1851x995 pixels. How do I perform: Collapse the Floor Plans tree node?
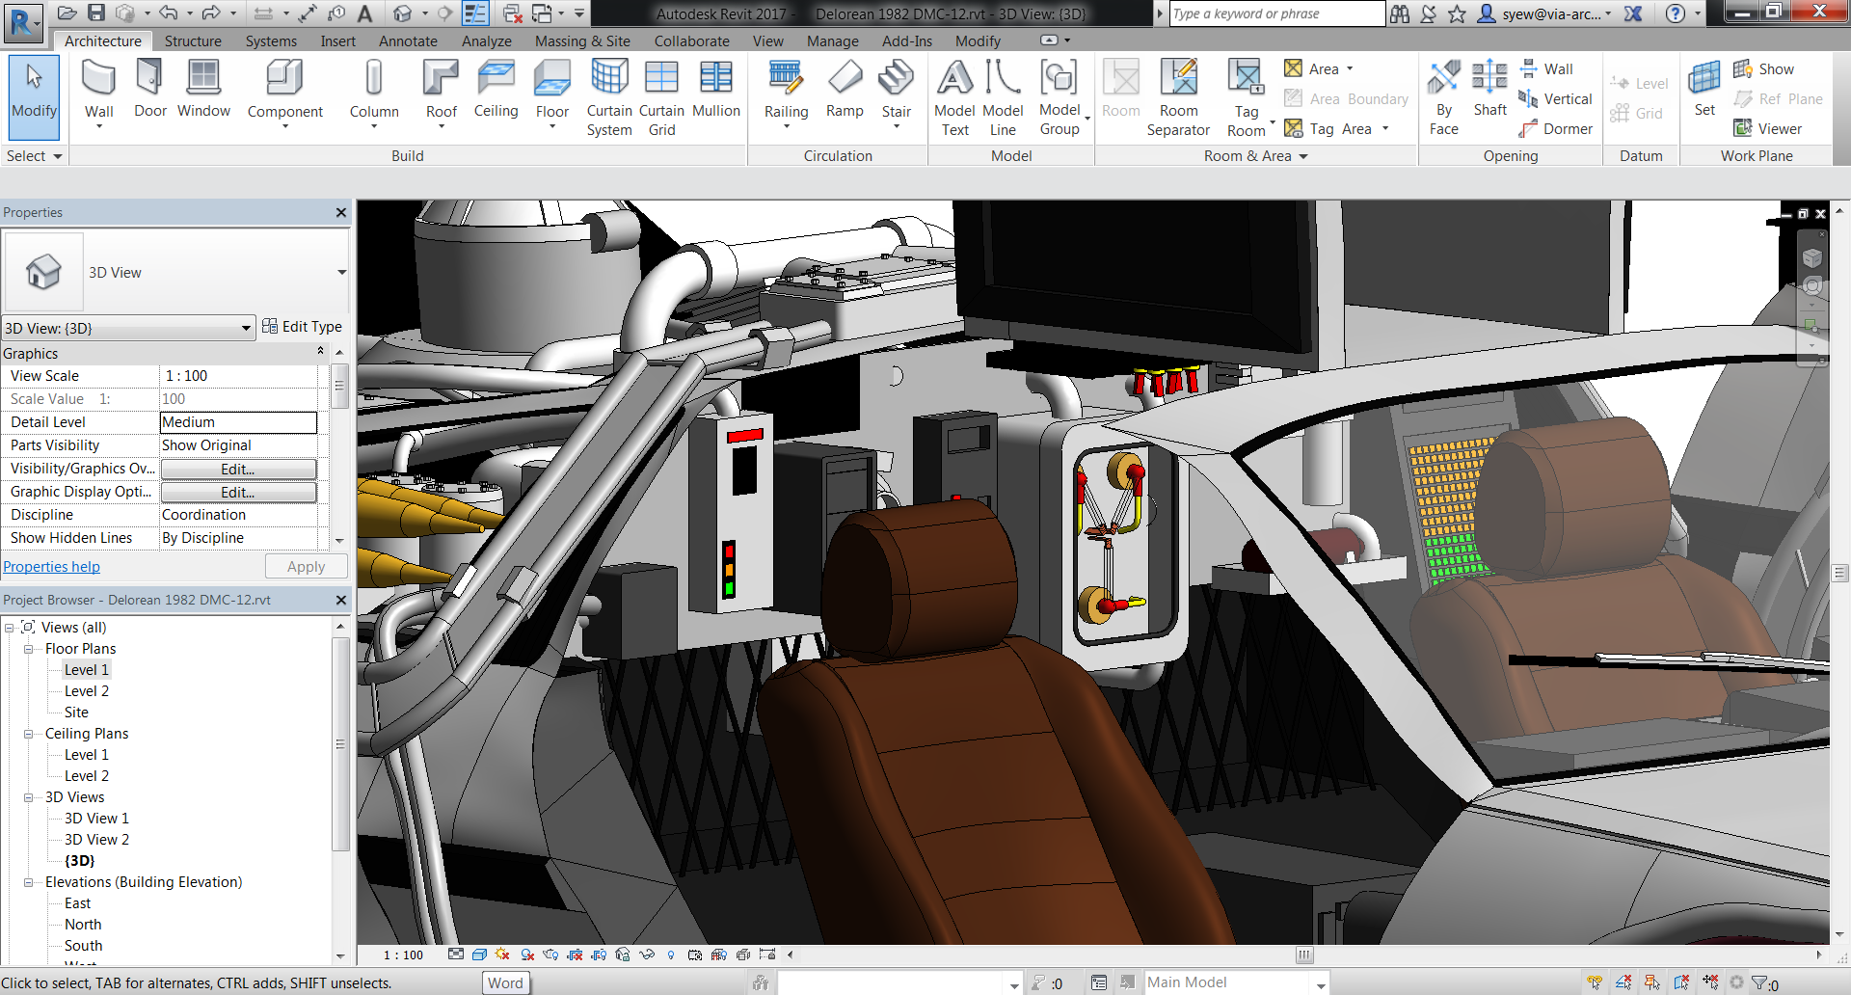(29, 649)
